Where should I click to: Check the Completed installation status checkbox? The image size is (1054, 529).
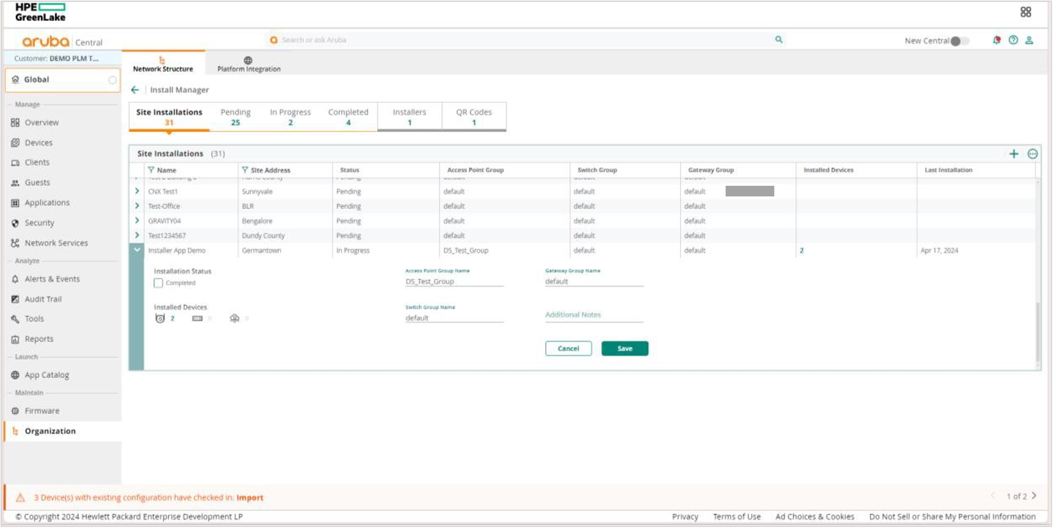click(x=159, y=283)
